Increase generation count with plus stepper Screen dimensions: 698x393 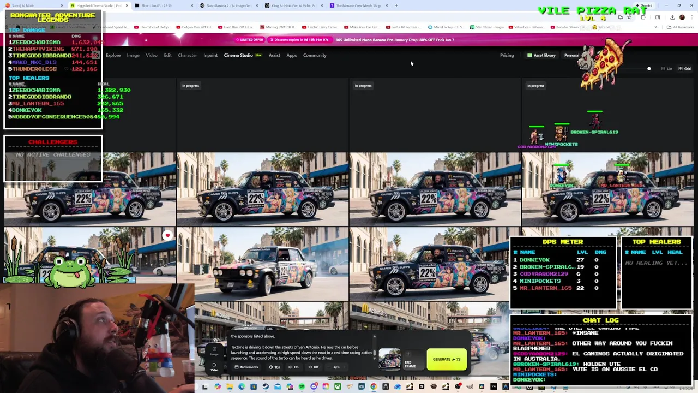344,367
